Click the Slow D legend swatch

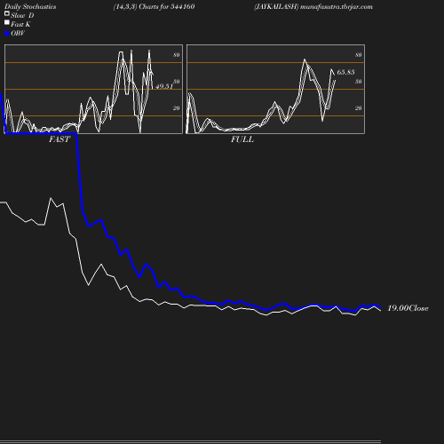click(x=7, y=13)
